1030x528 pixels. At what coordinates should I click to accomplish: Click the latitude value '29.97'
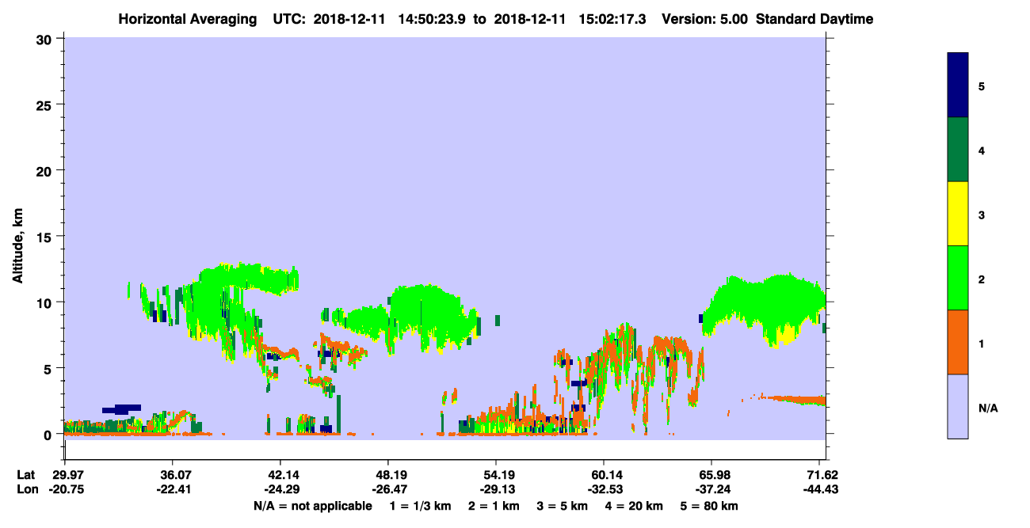[x=65, y=475]
